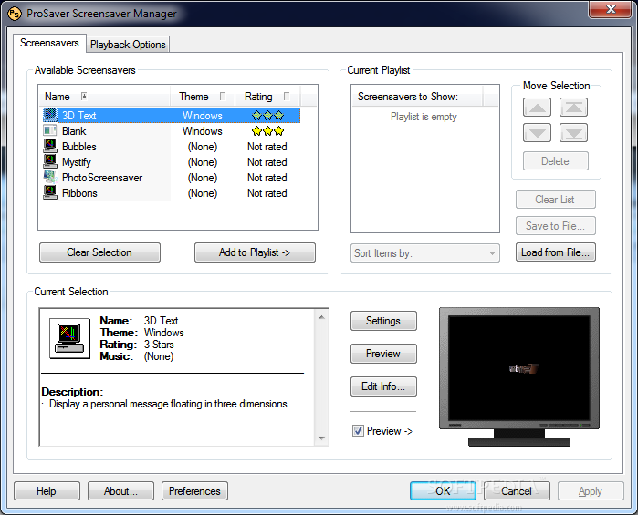
Task: Switch to the Playback Options tab
Action: click(x=128, y=45)
